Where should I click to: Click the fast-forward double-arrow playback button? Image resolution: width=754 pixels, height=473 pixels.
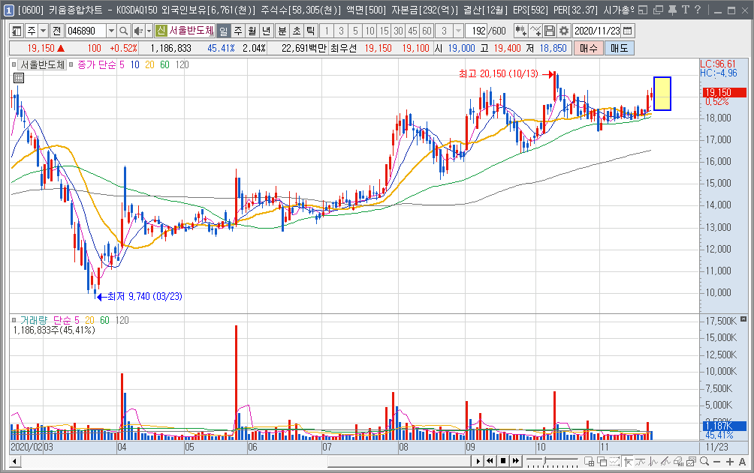[516, 462]
